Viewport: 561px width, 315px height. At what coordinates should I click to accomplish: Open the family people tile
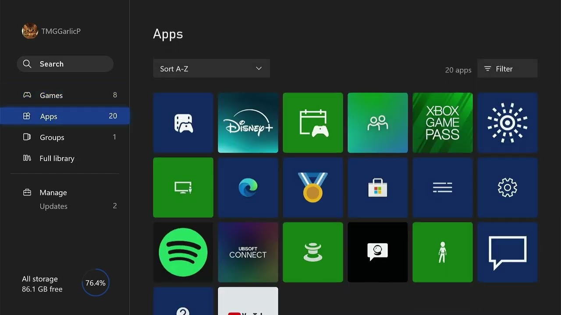coord(378,123)
